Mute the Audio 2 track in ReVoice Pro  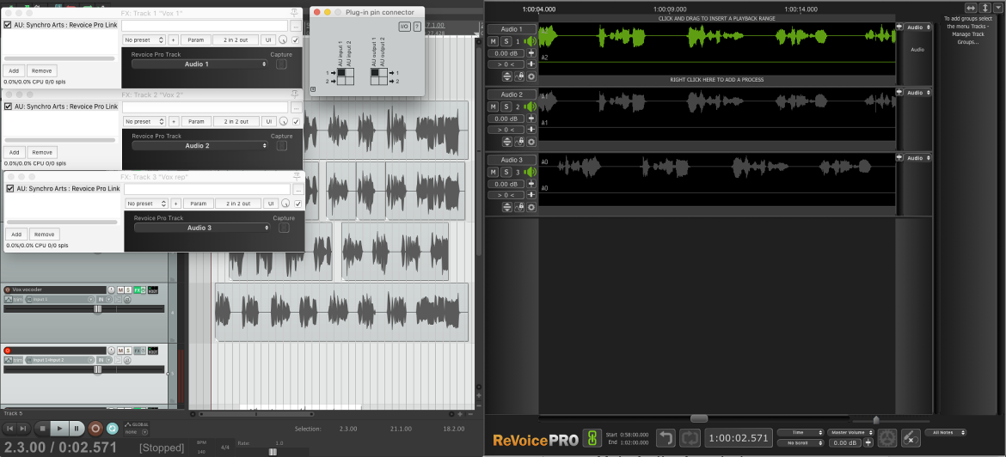click(493, 107)
